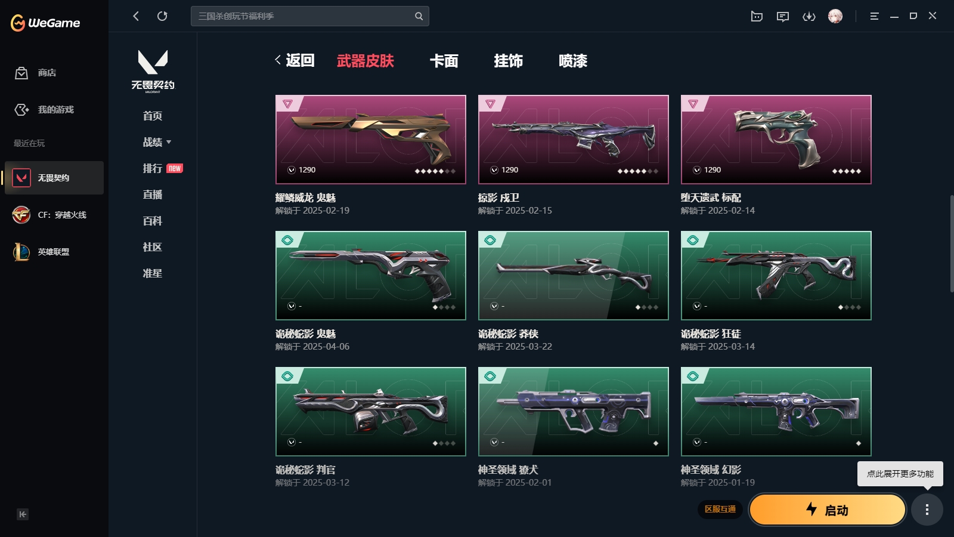Collapse the left sidebar with the arrow icon

point(23,514)
